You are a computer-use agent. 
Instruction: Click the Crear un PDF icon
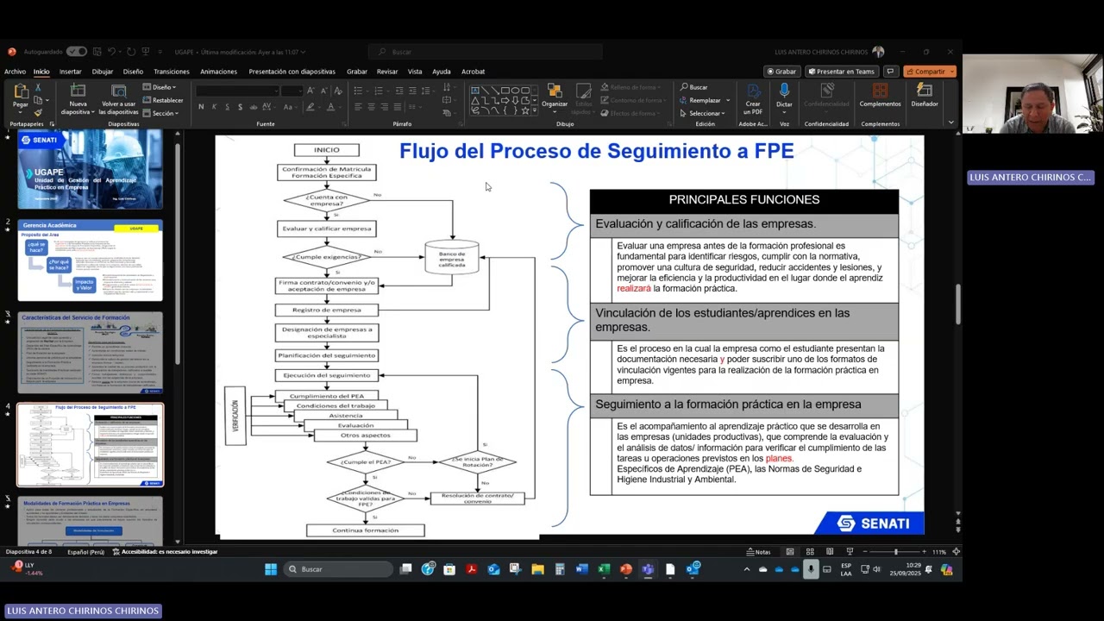point(753,91)
